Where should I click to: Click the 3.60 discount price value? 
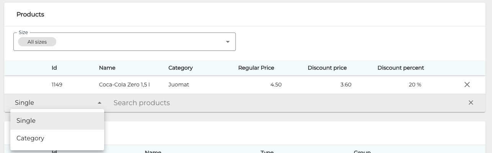tap(346, 85)
